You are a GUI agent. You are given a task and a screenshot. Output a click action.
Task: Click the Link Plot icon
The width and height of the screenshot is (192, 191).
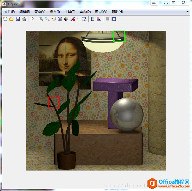(84, 19)
